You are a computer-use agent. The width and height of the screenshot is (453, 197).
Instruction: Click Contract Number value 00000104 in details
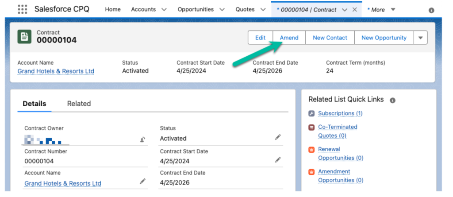click(x=39, y=161)
